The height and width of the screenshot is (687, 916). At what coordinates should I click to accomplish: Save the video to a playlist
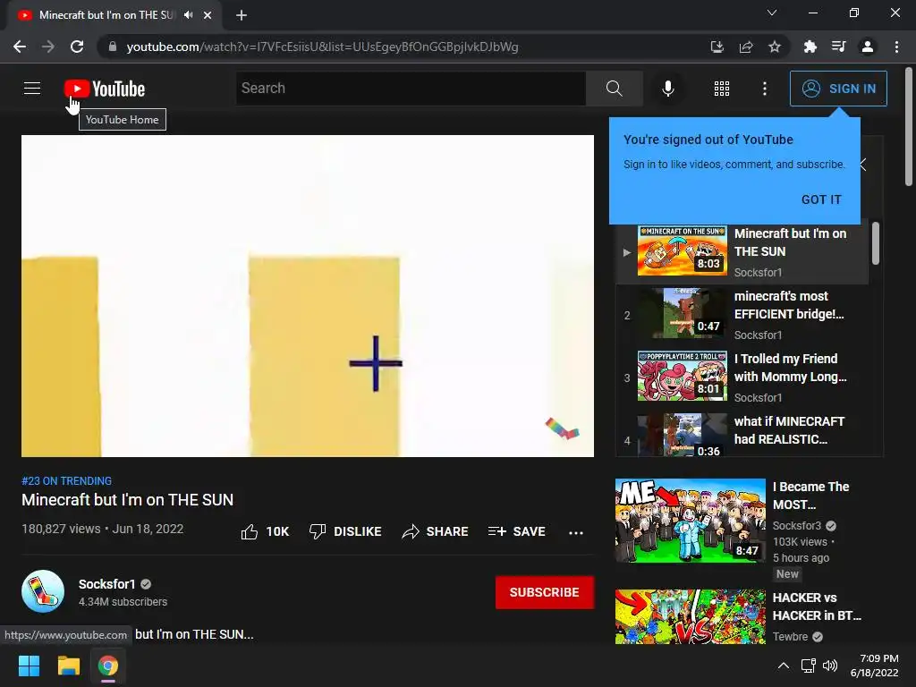click(x=517, y=531)
